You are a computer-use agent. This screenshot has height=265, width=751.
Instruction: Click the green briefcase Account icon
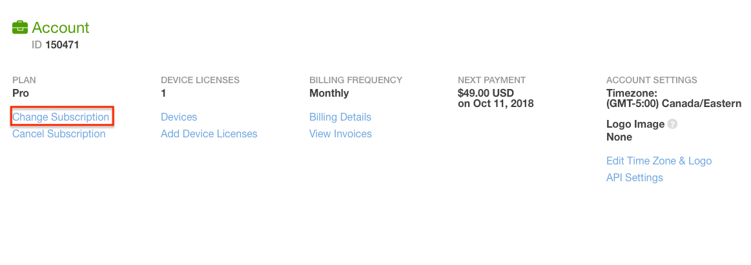coord(20,27)
